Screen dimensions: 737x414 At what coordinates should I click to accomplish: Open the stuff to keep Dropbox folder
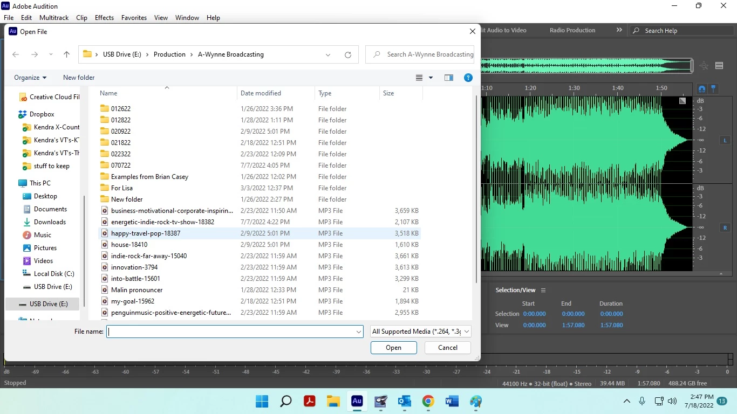pos(51,166)
